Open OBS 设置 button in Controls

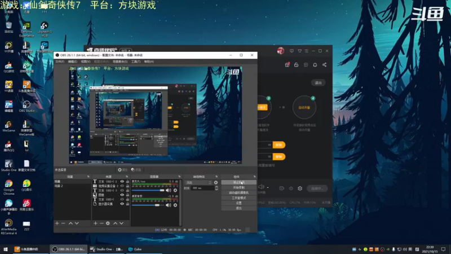238,203
